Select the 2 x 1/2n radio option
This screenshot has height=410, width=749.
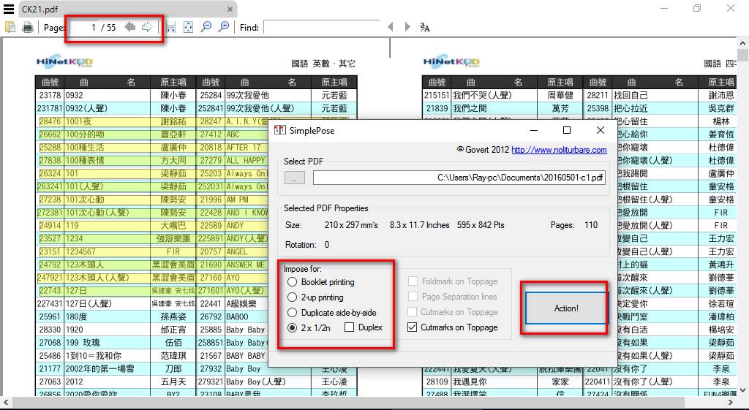(309, 328)
